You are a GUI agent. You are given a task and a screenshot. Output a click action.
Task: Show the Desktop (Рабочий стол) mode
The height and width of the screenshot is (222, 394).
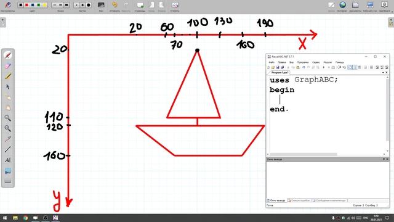[x=370, y=5]
